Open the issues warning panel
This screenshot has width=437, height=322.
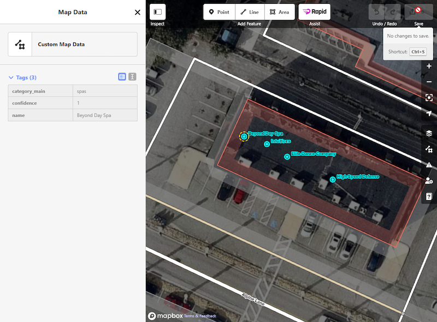[429, 165]
